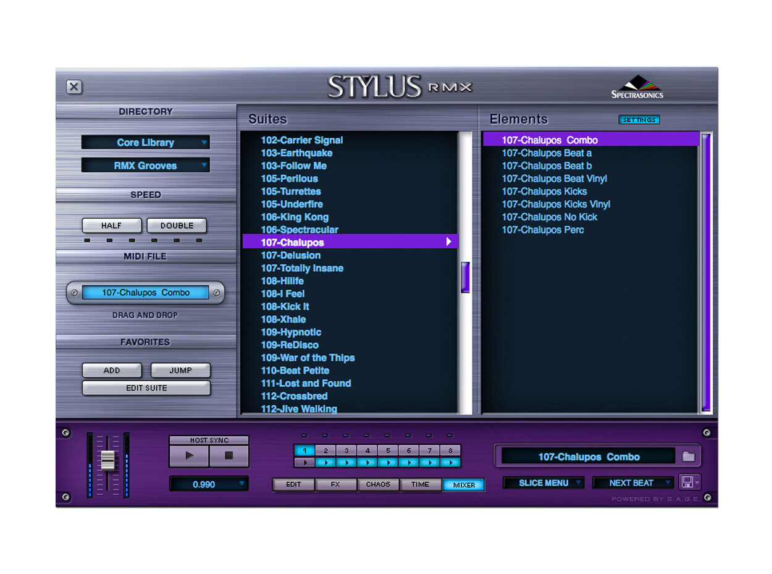Play part 8 with its arrow button
Viewport: 772px width, 574px height.
point(450,462)
